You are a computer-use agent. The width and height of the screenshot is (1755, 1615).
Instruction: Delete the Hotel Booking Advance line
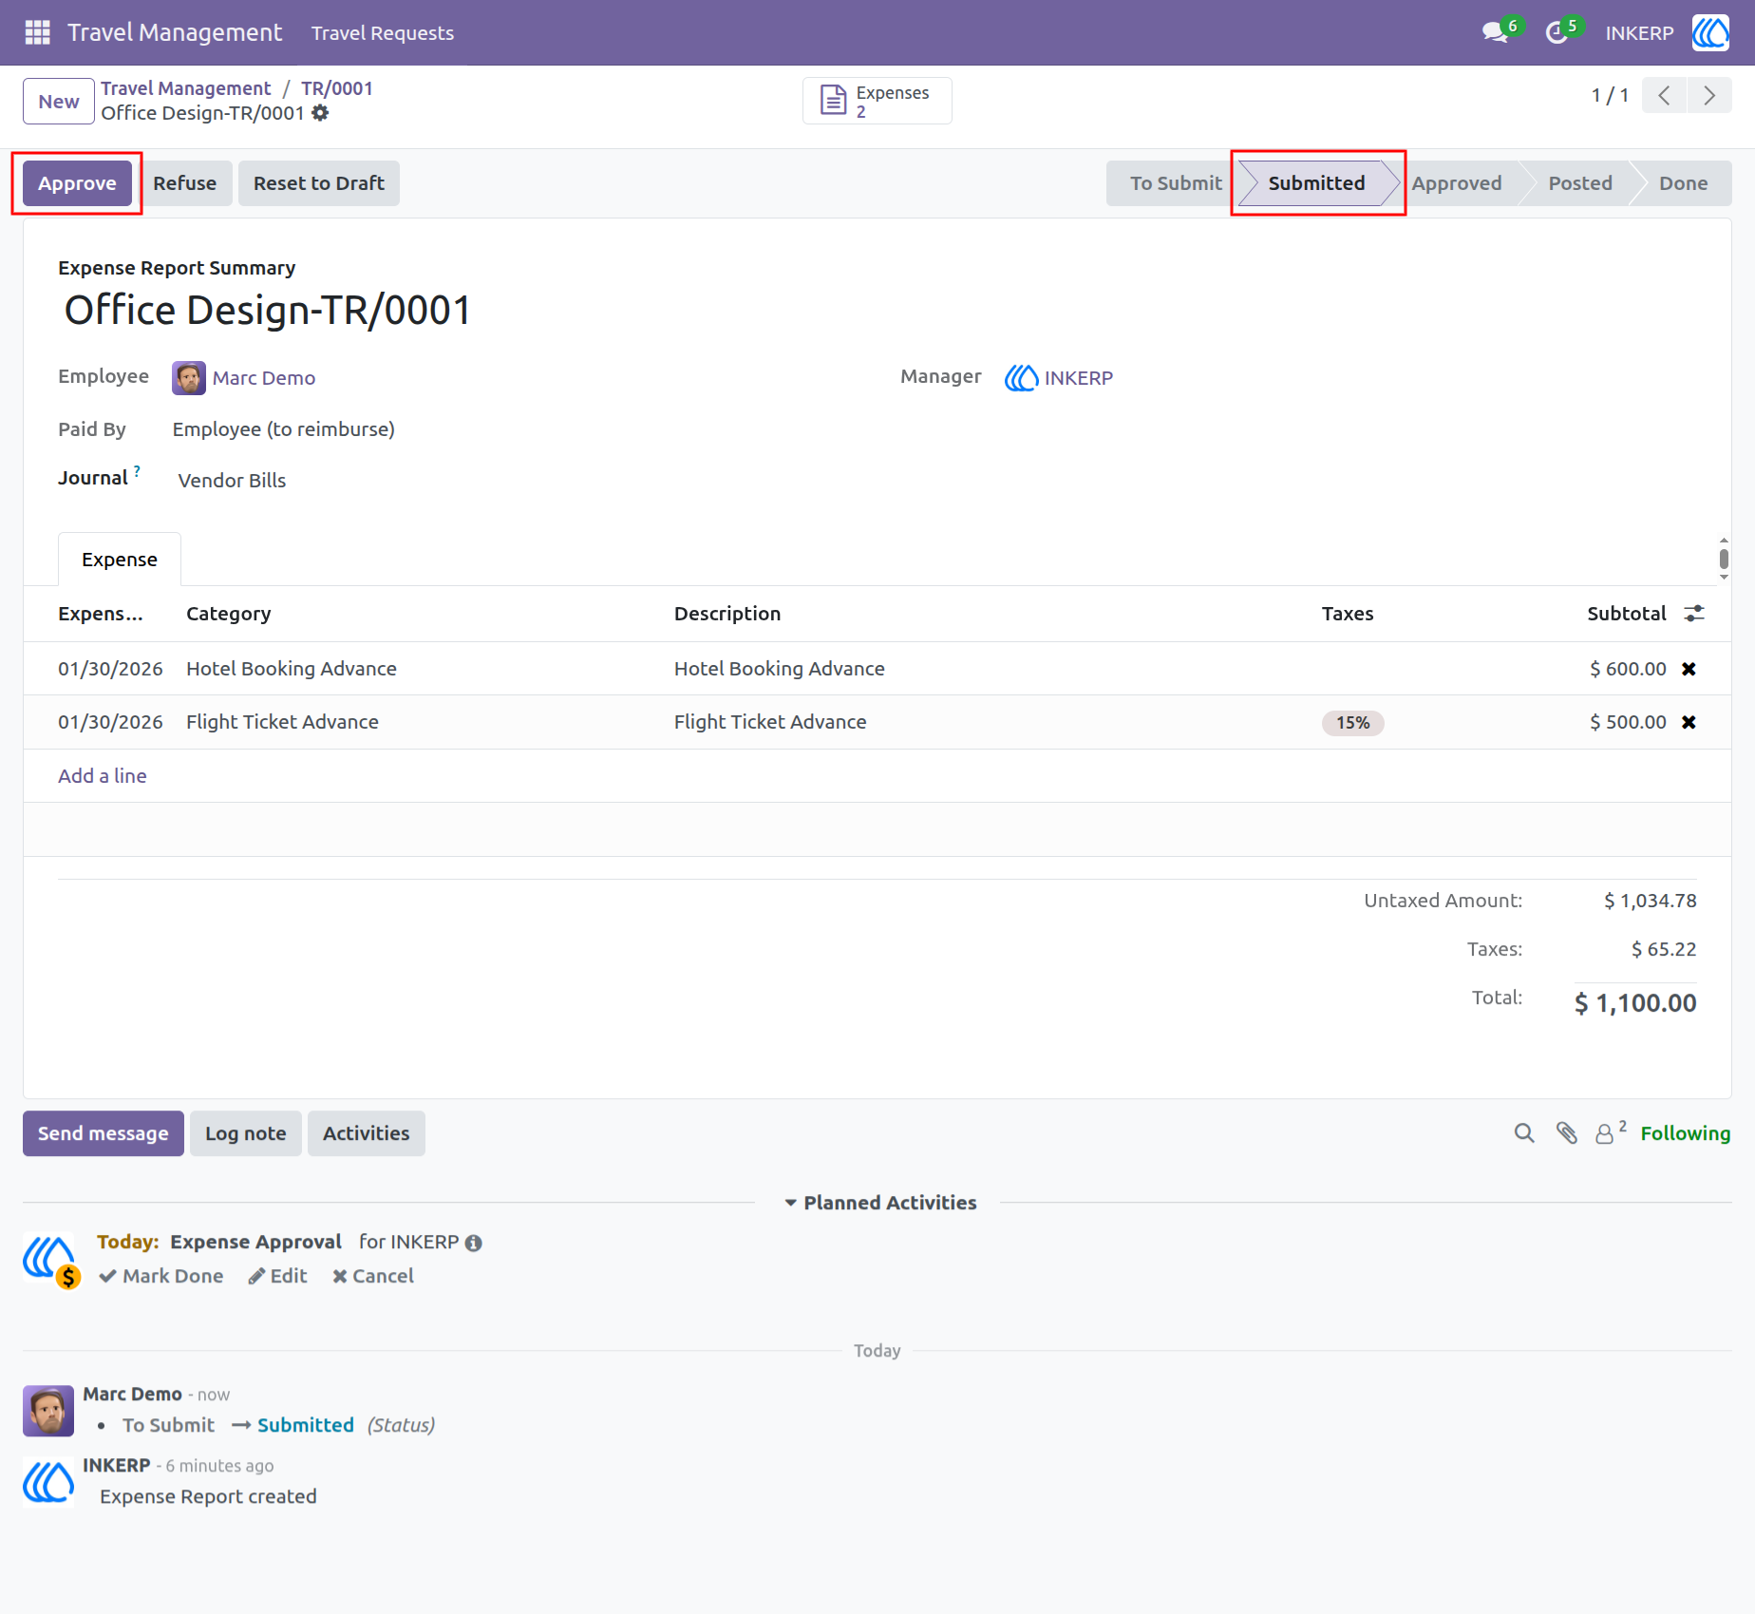point(1689,669)
